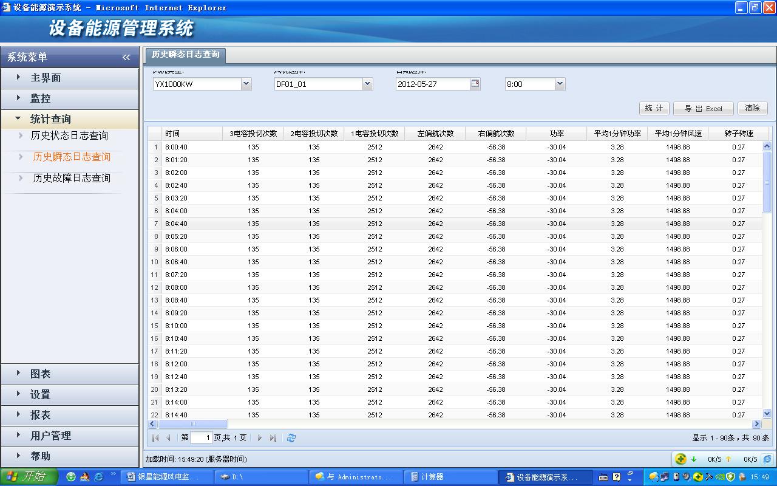Viewport: 777px width, 486px height.
Task: Jump to the last page of results
Action: [273, 437]
